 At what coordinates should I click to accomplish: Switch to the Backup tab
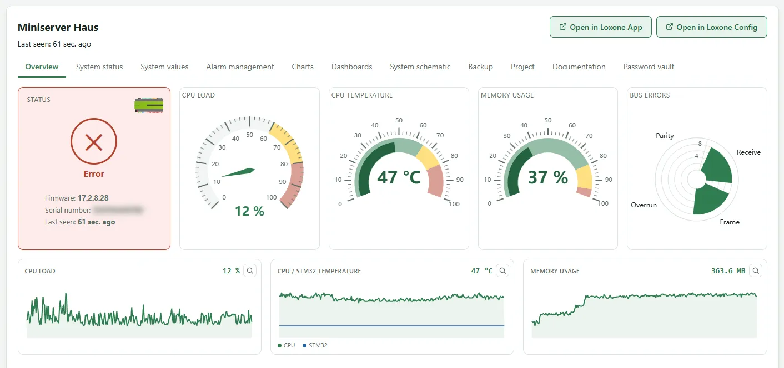click(x=480, y=67)
